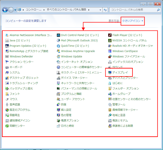Open 自動再生 link
This screenshot has height=150, width=163.
15,115
